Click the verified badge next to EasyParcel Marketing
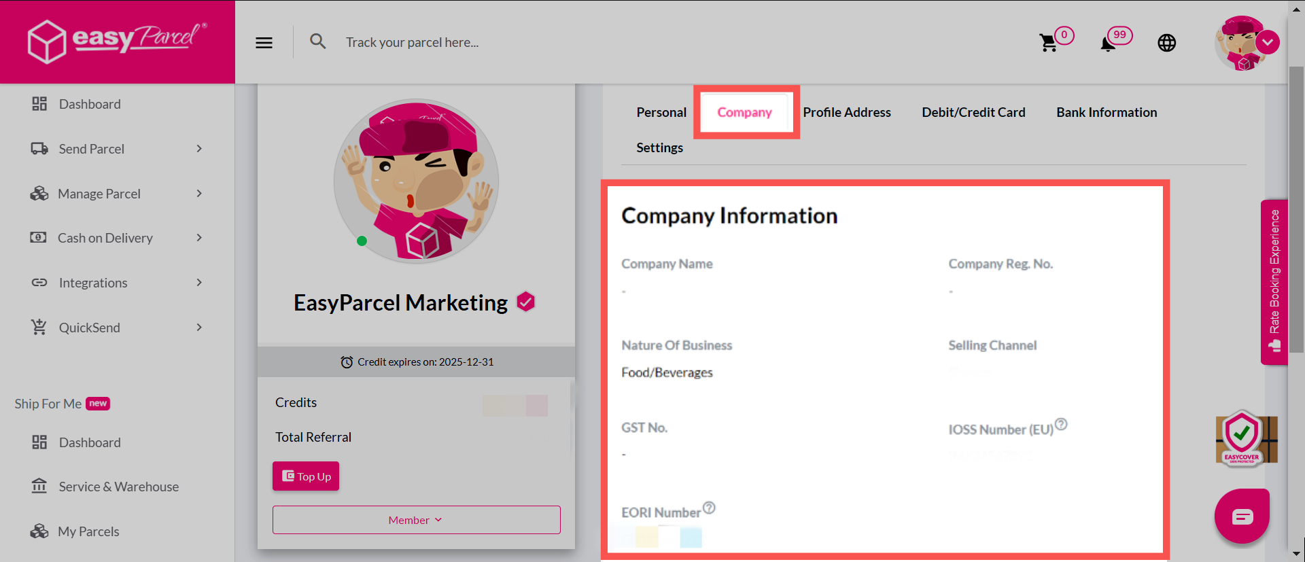The width and height of the screenshot is (1305, 562). pyautogui.click(x=526, y=302)
